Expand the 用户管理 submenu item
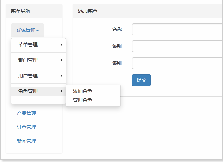 coord(28,76)
